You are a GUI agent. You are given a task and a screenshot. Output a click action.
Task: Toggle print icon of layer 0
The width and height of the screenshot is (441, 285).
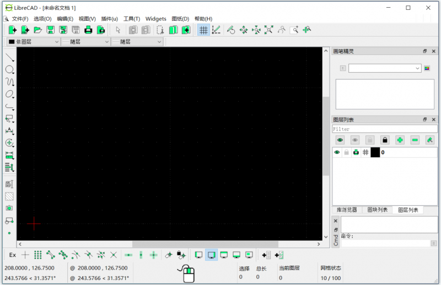pyautogui.click(x=356, y=152)
